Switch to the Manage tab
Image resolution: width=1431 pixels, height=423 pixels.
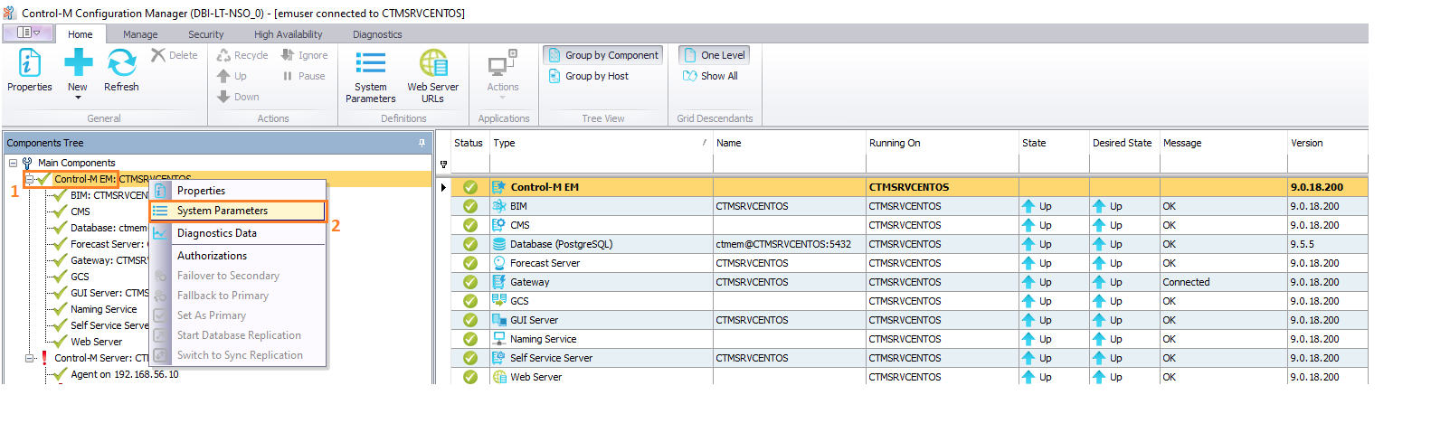pos(140,34)
